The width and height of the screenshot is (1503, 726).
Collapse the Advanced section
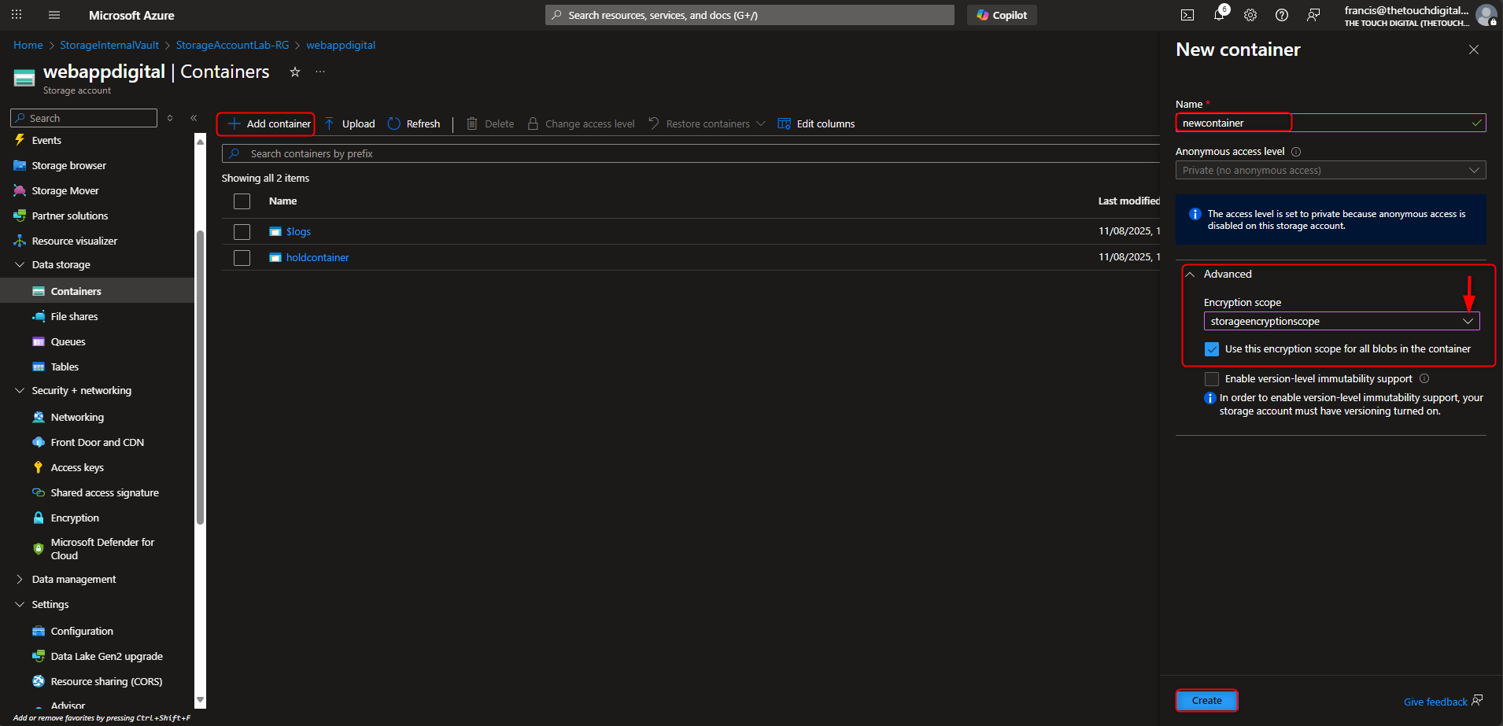click(1191, 274)
